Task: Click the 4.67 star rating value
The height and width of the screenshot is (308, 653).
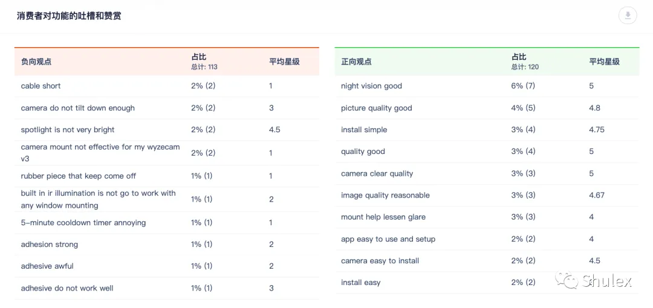Action: (x=596, y=195)
